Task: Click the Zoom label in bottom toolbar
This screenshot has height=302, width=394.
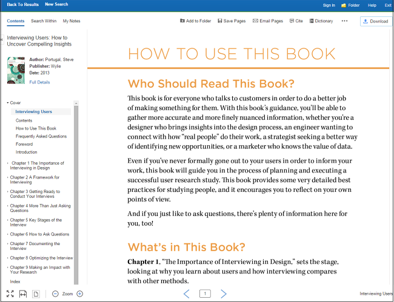Action: pos(68,294)
